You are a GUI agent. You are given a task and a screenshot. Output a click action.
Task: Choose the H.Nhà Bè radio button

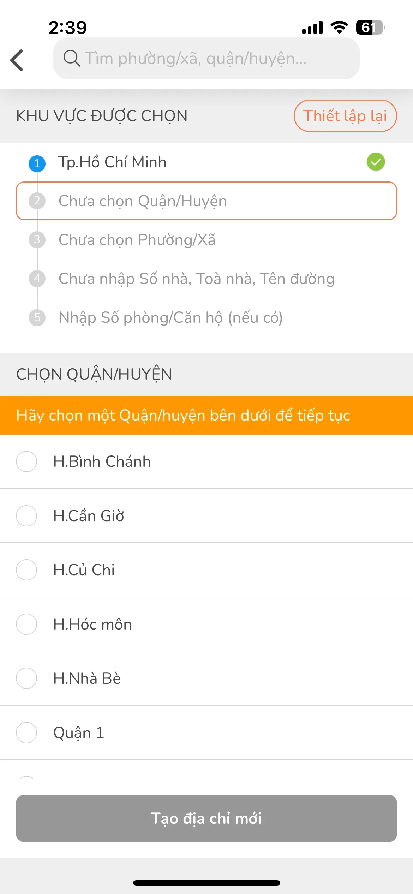point(26,678)
